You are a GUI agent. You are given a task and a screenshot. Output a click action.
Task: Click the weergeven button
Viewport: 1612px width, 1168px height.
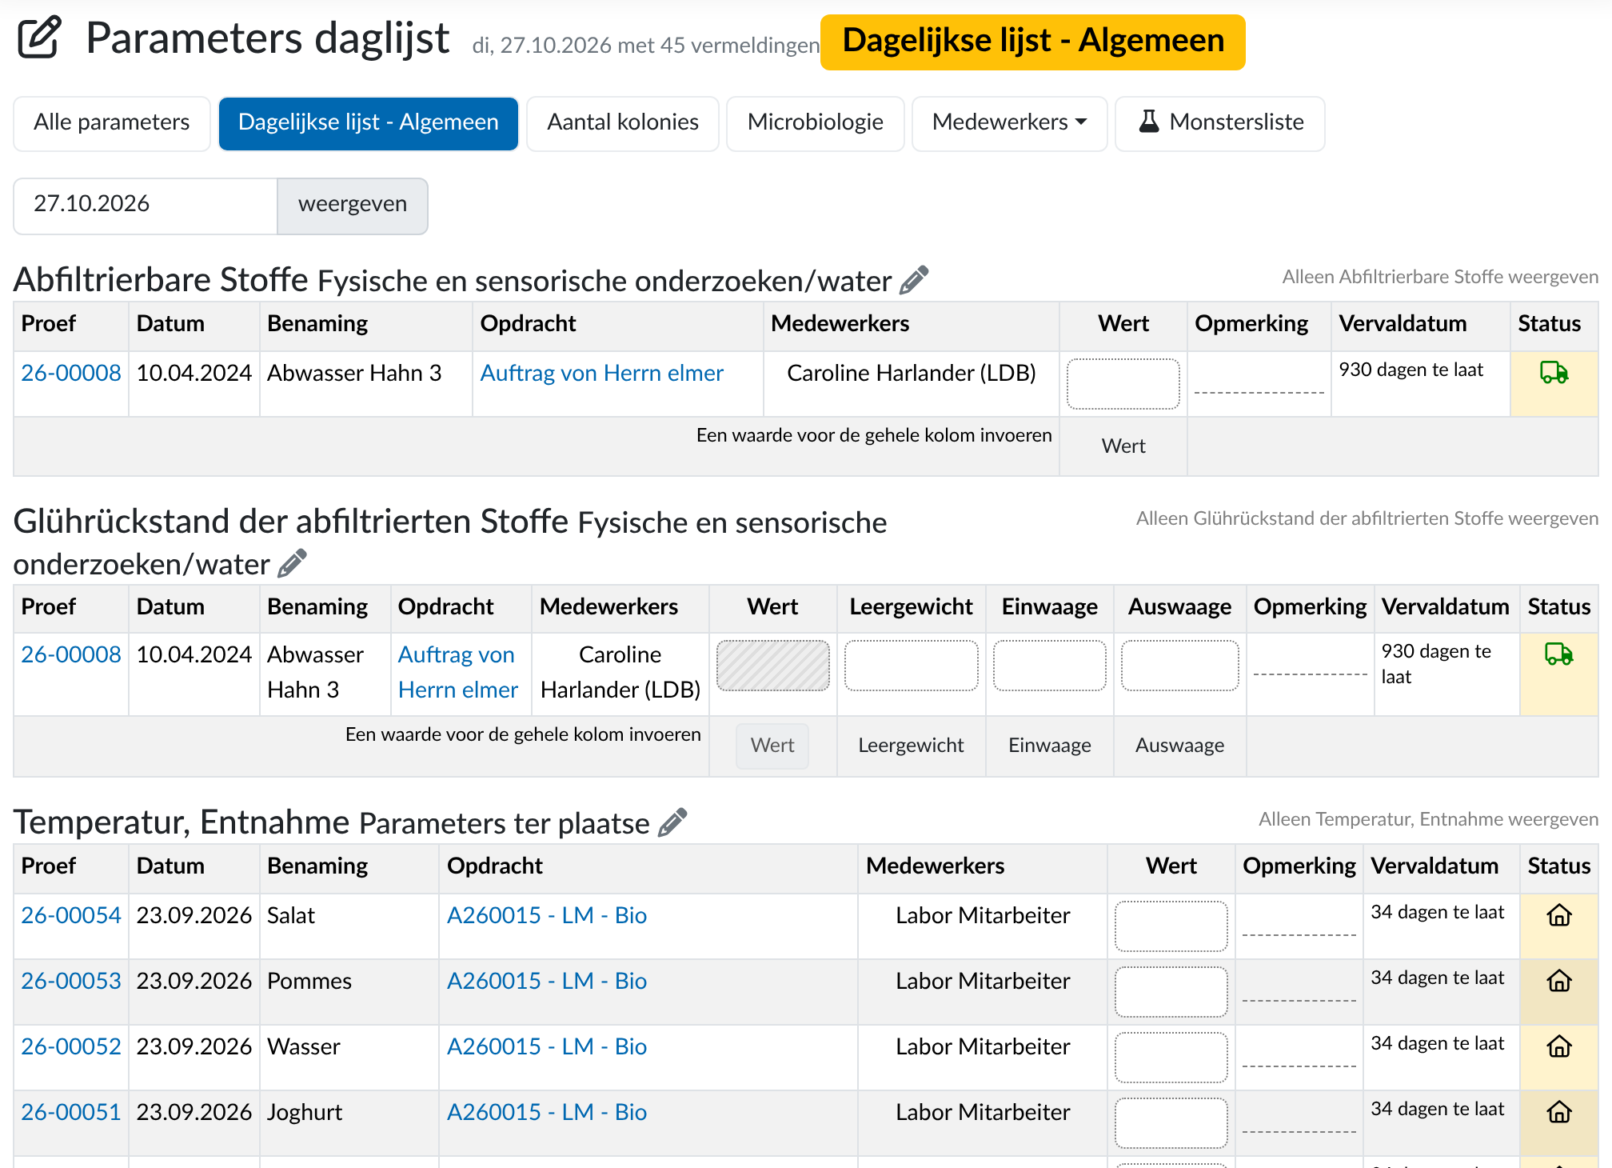[353, 206]
